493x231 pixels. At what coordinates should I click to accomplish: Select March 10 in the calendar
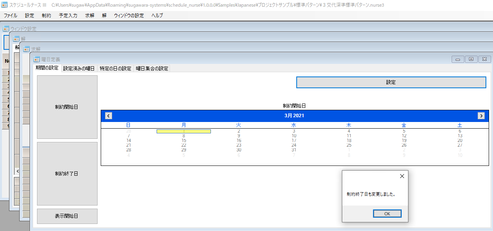pyautogui.click(x=294, y=136)
